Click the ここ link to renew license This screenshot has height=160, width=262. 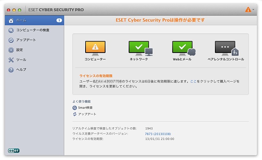pos(193,81)
